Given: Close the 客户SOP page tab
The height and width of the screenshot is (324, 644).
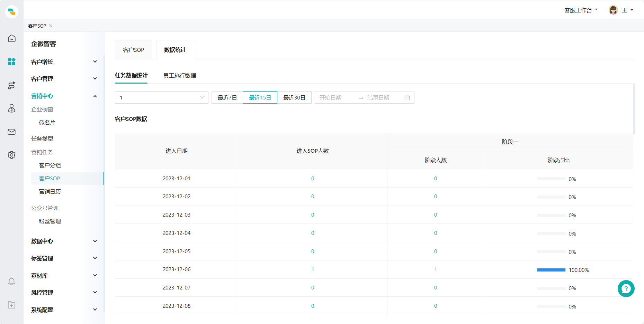Looking at the screenshot, I should 51,26.
